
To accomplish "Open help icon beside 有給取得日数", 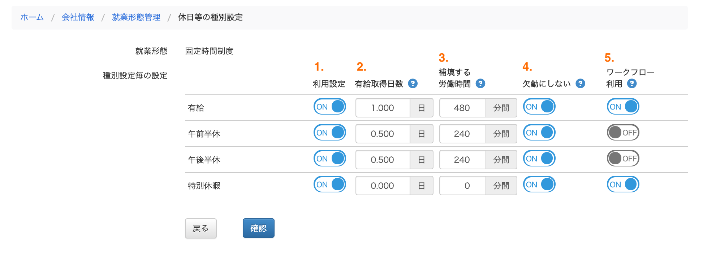I will pyautogui.click(x=413, y=84).
